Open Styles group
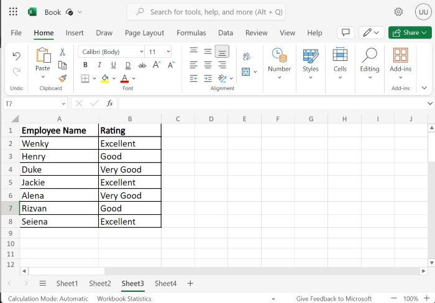 (x=311, y=63)
